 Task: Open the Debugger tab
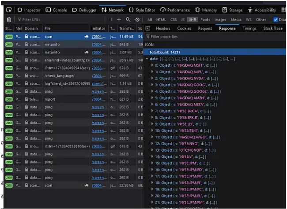point(84,10)
